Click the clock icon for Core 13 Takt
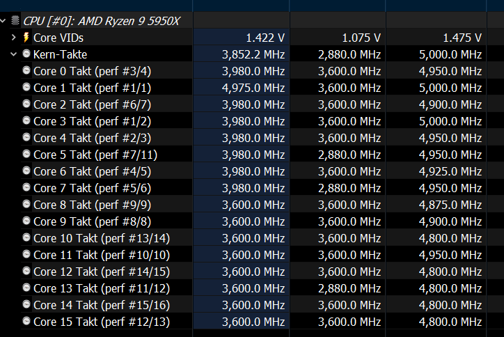 26,288
